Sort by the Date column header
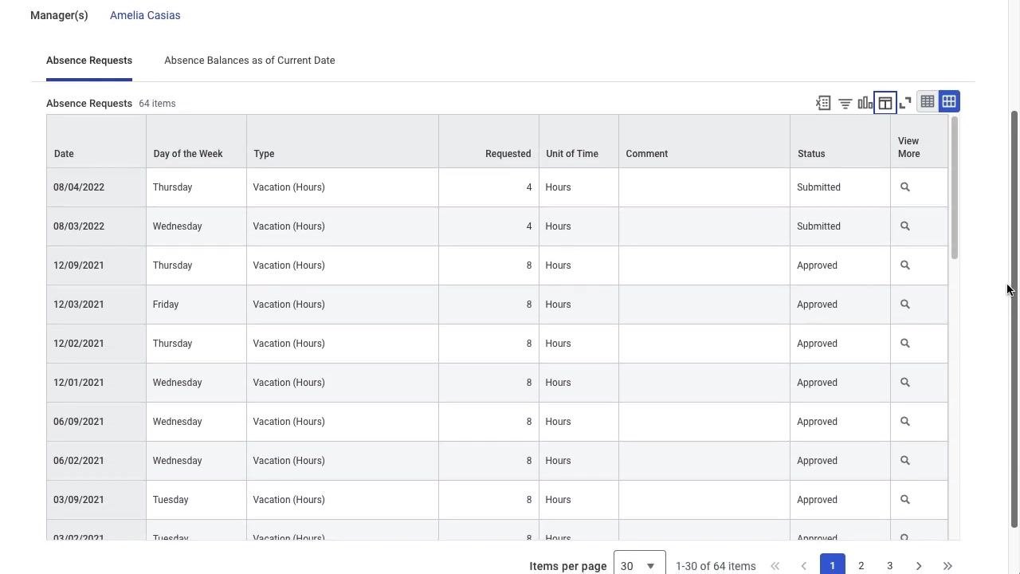This screenshot has height=574, width=1020. tap(96, 142)
